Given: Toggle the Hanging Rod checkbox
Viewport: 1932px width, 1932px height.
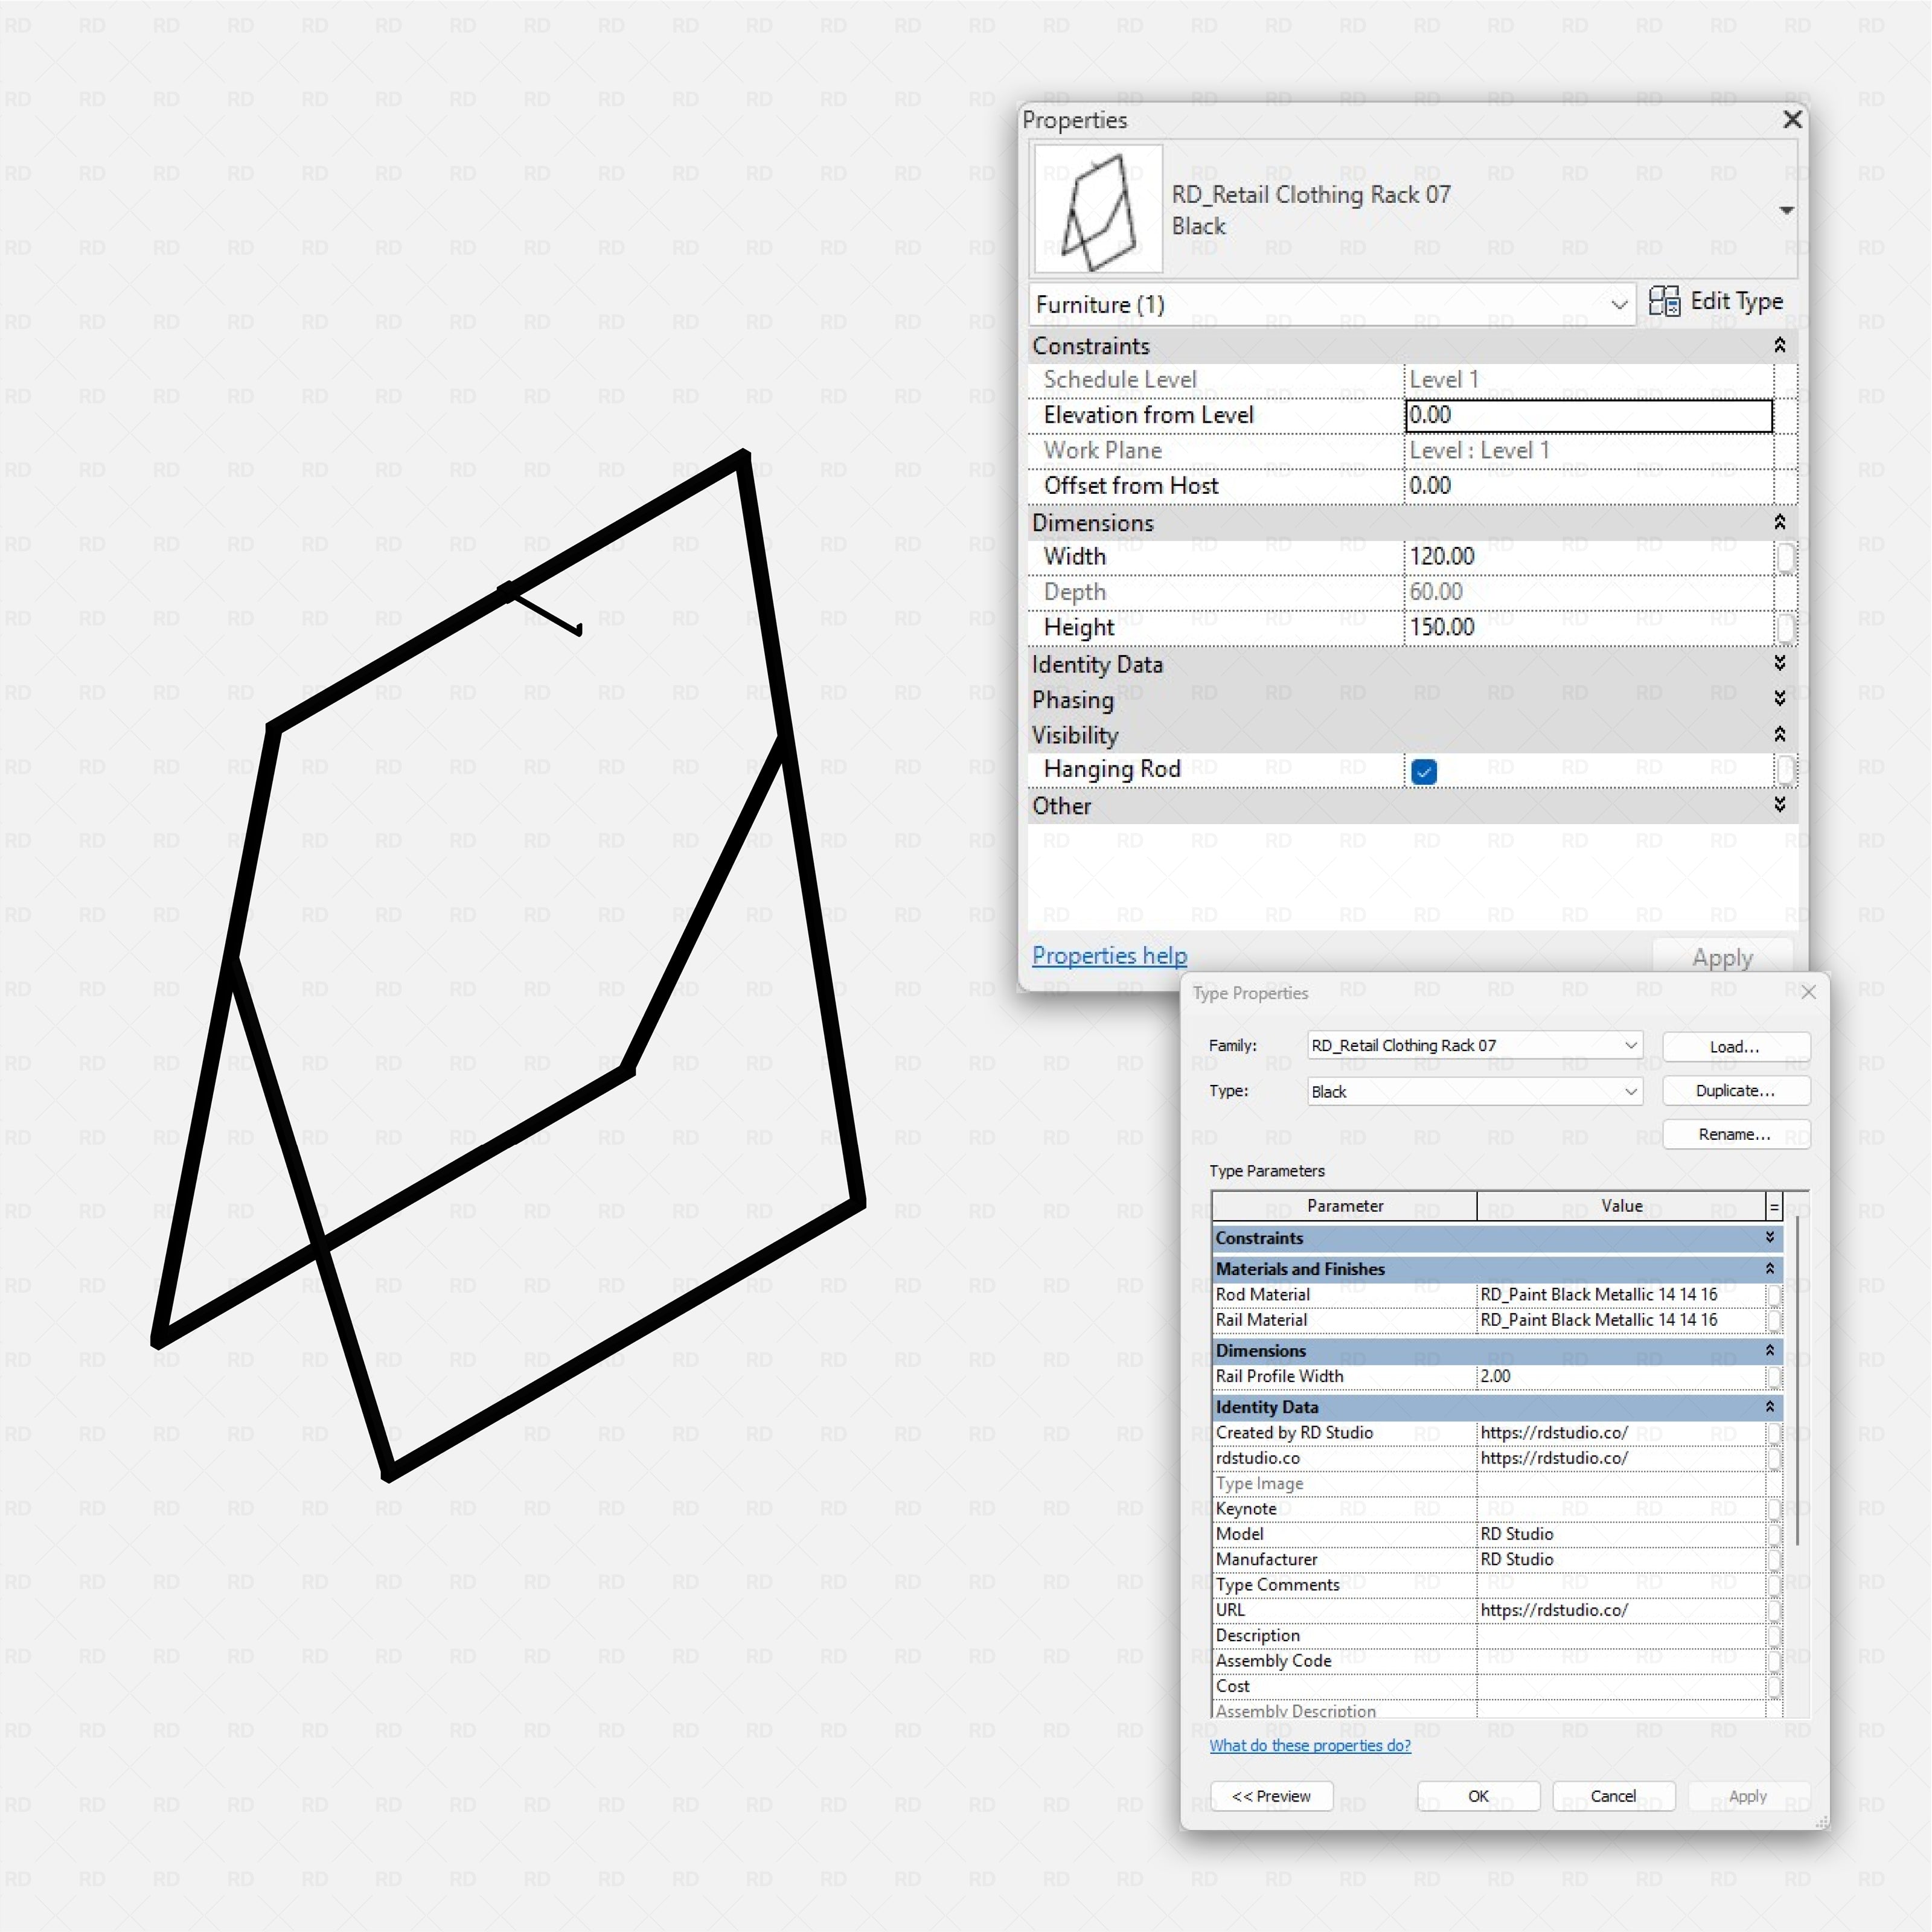Looking at the screenshot, I should tap(1424, 771).
